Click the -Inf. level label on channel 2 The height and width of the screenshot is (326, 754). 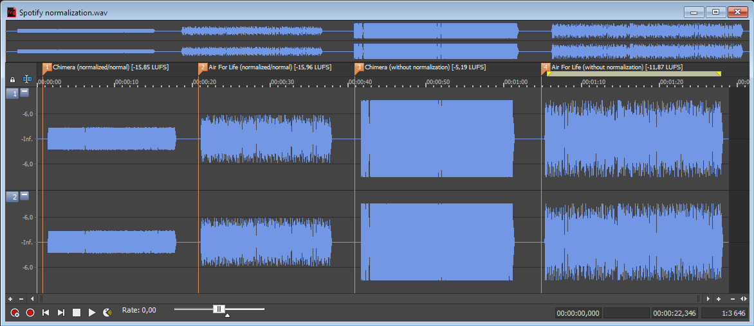coord(26,242)
